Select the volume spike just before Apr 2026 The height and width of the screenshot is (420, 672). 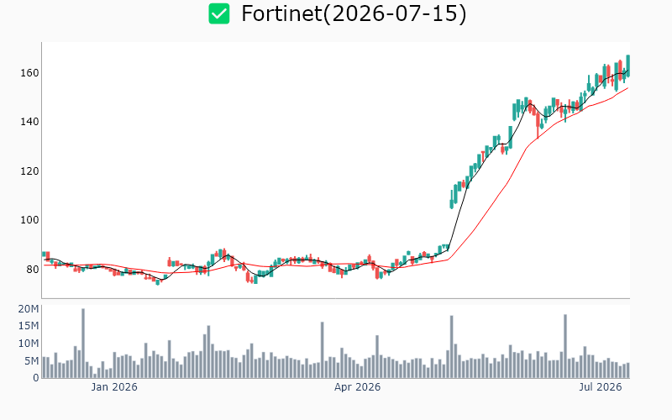point(323,350)
